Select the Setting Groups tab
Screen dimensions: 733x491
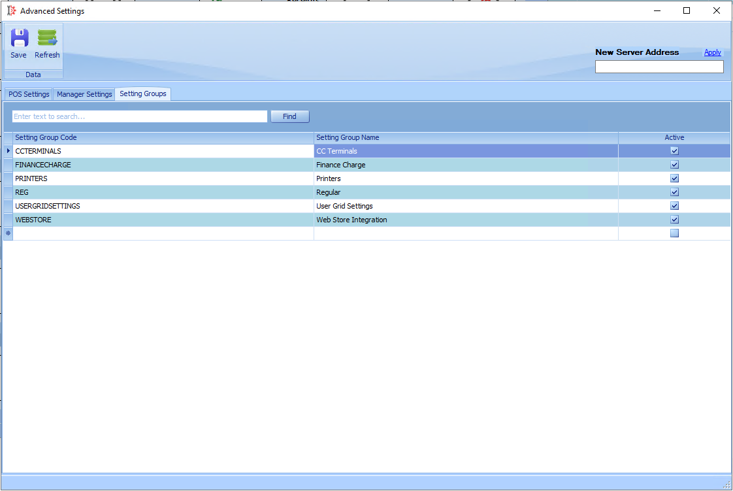point(143,93)
